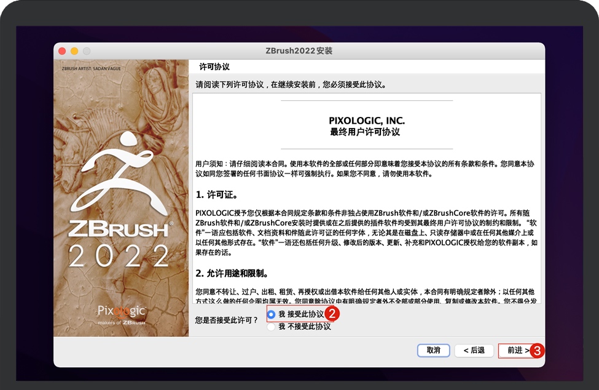Click the '用户须知' notice paragraph
The height and width of the screenshot is (390, 599).
(x=365, y=169)
